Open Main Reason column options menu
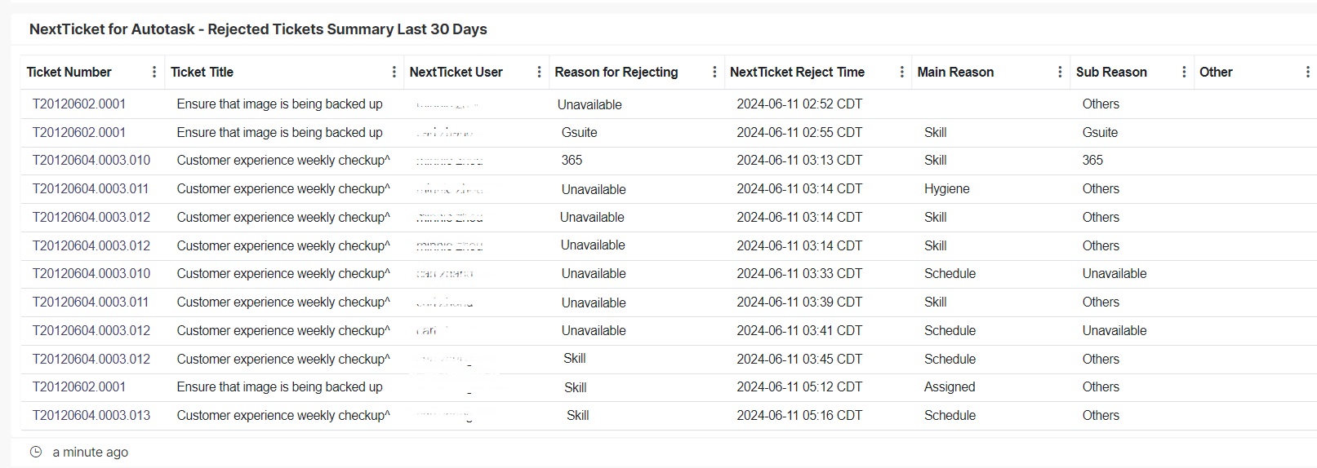The height and width of the screenshot is (468, 1317). pos(1060,72)
